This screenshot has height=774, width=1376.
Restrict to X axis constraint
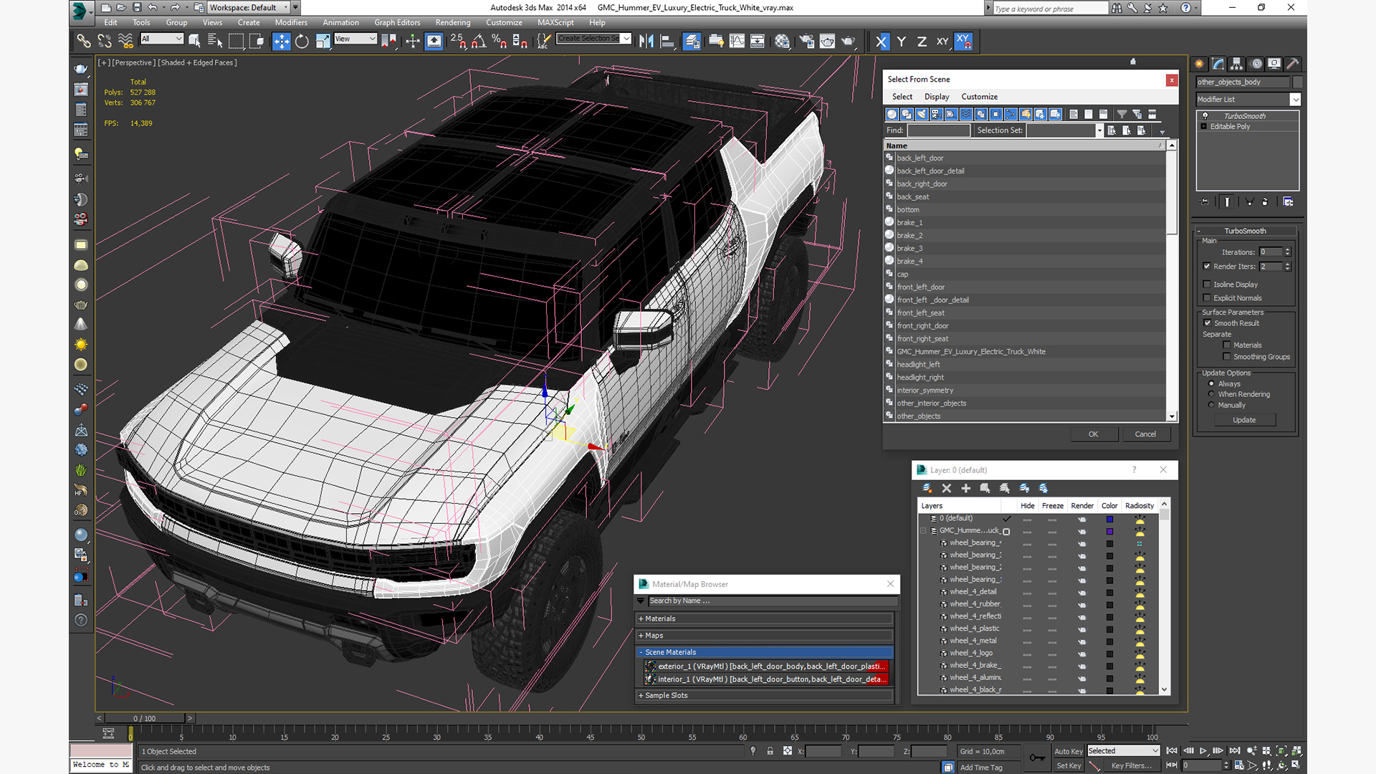coord(881,42)
